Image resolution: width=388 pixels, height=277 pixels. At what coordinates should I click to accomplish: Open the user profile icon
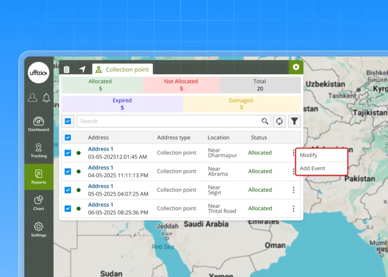coord(32,98)
